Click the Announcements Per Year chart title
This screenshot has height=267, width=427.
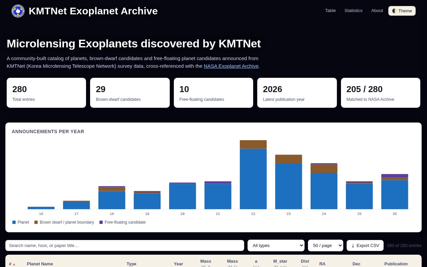(48, 131)
